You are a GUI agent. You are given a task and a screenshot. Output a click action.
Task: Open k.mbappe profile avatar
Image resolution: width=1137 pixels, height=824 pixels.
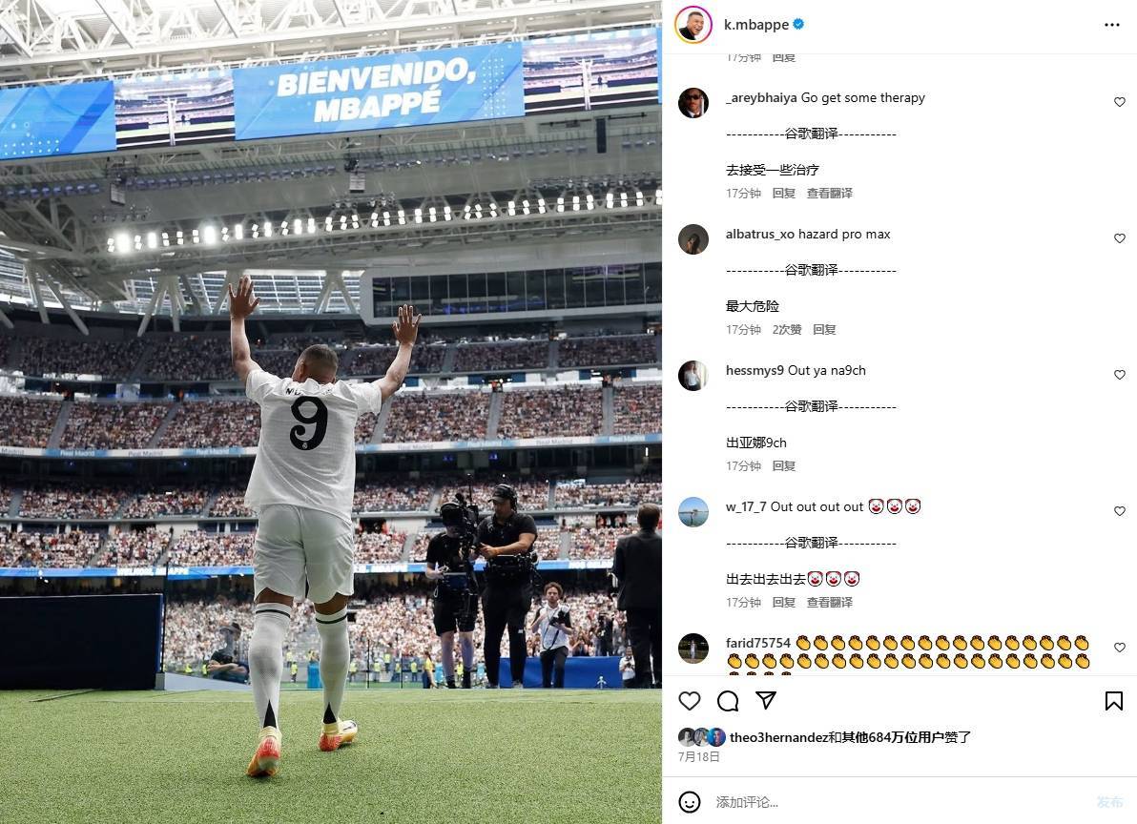693,25
